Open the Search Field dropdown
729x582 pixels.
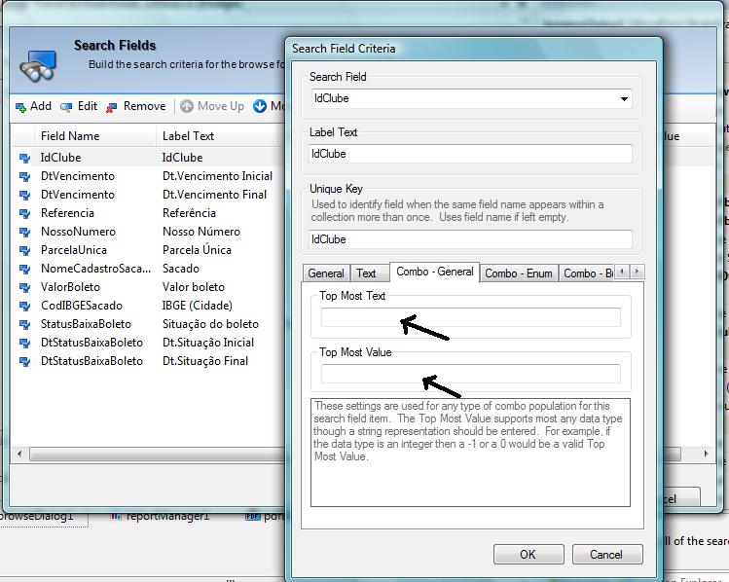pos(624,99)
